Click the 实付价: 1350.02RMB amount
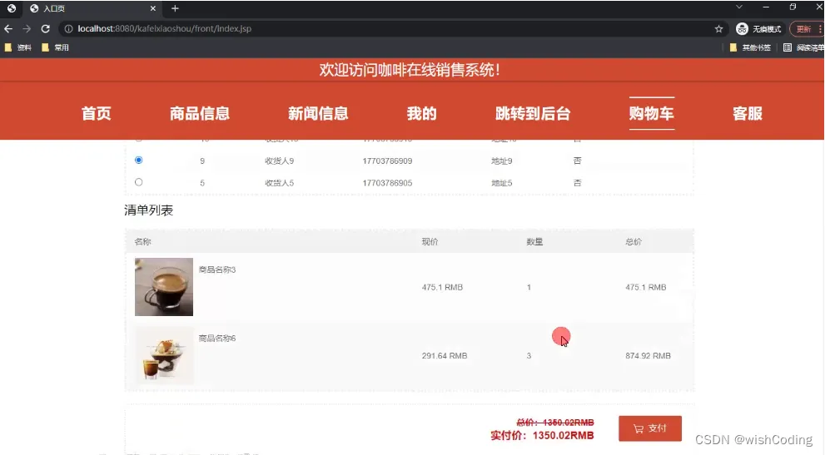This screenshot has height=455, width=825. coord(542,436)
